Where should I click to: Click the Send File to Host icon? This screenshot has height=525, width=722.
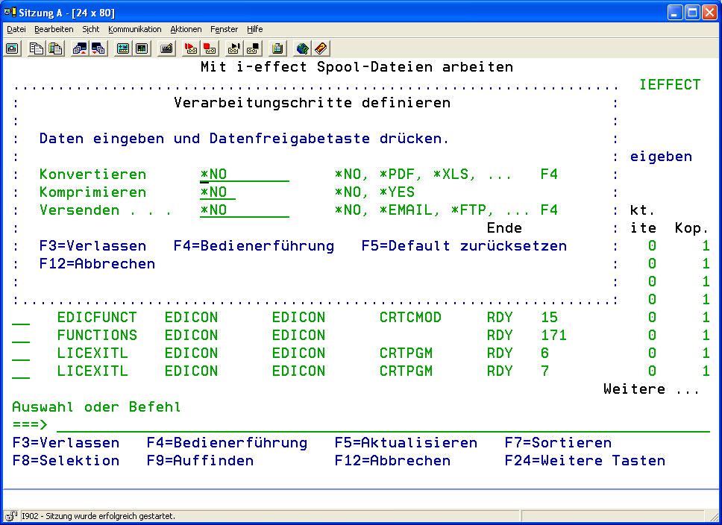pos(80,48)
